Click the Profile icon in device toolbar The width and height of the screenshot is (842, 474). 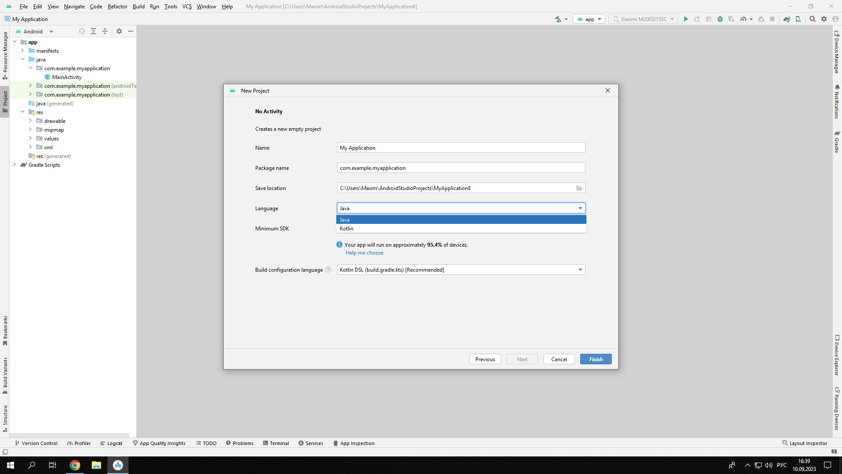coord(743,19)
